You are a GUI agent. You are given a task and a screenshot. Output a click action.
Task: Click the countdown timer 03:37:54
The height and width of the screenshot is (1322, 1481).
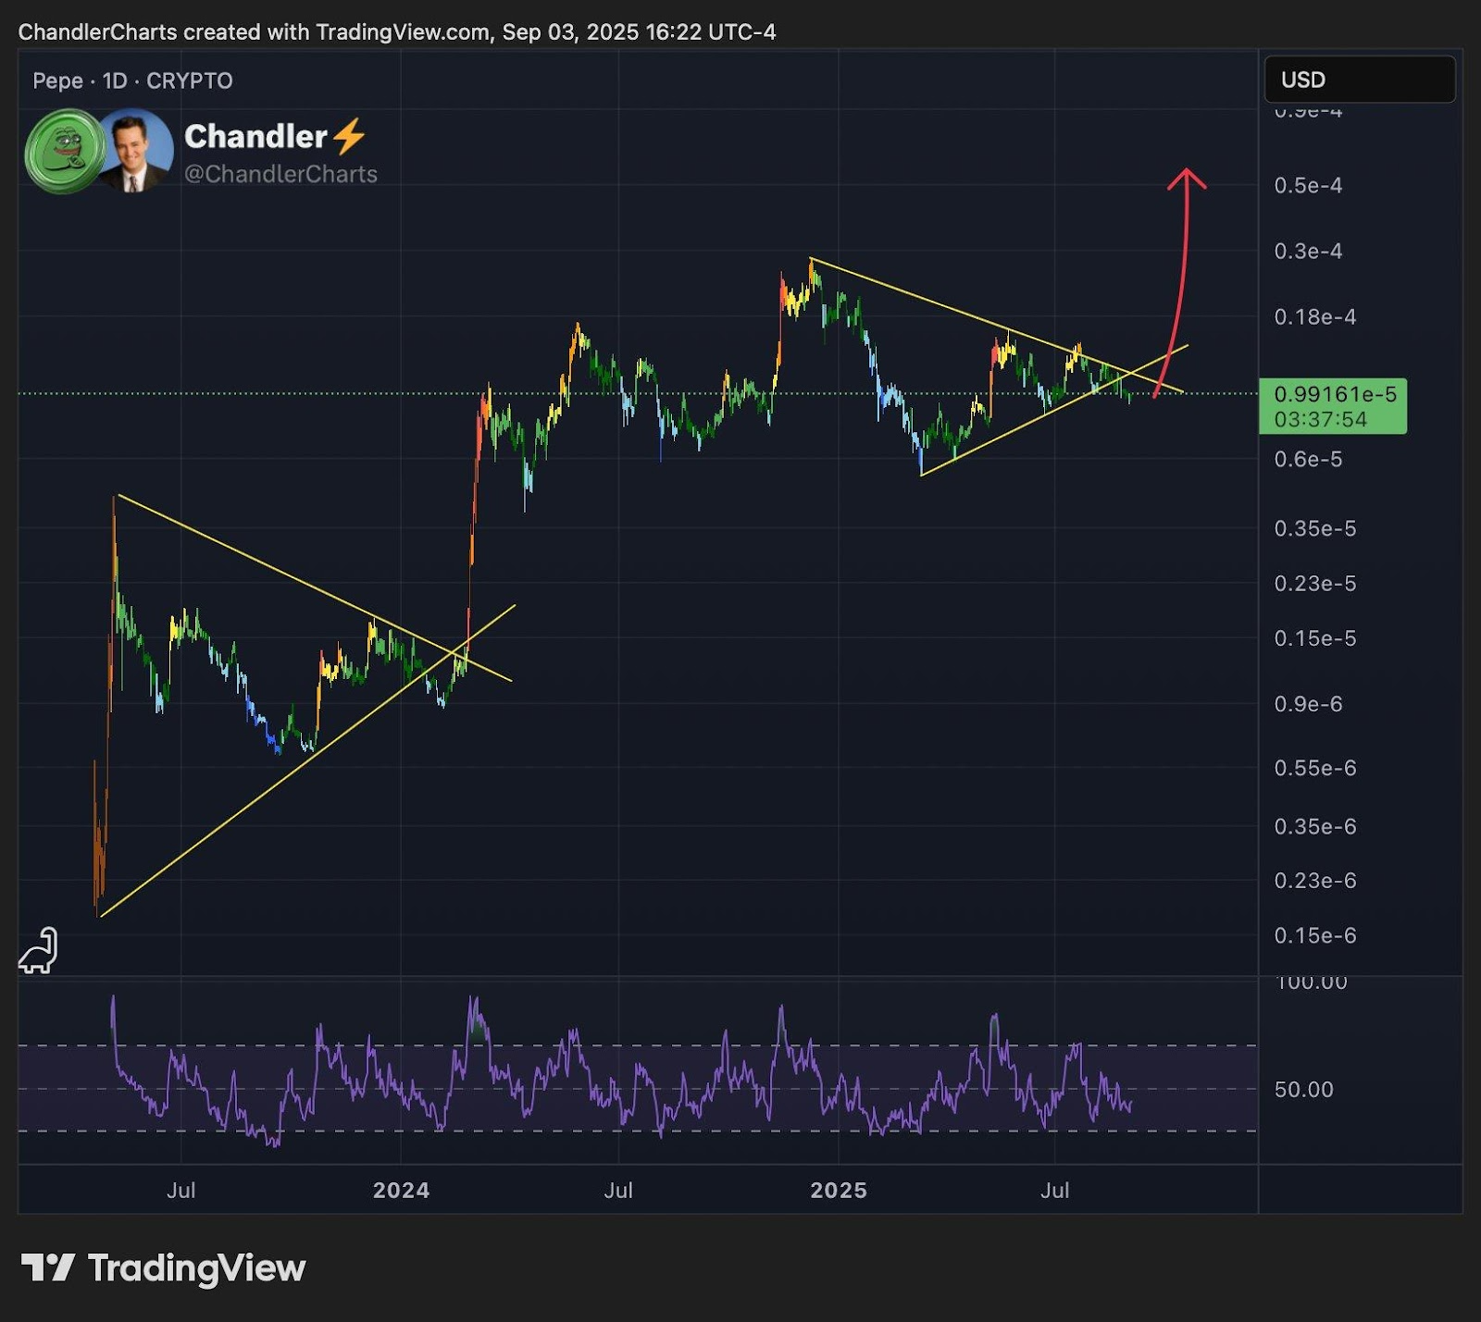[1320, 420]
